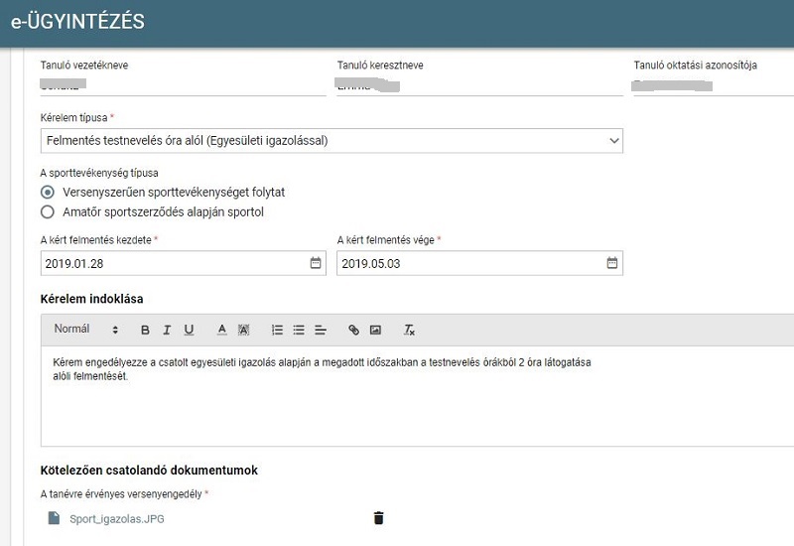Open the Kérelem típusa dropdown
Screen dimensions: 794x546
331,141
